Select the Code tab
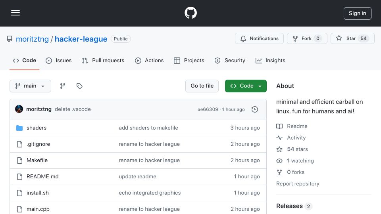The width and height of the screenshot is (381, 214). [24, 60]
